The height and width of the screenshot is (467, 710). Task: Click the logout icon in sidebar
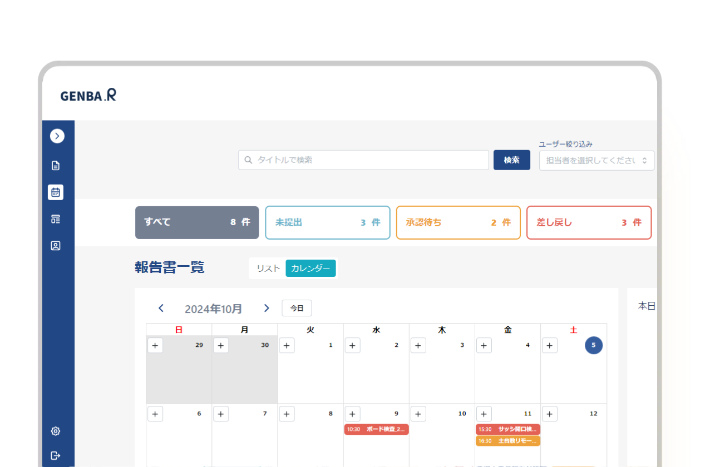click(56, 456)
